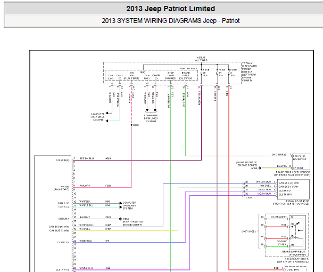The image size is (323, 272).
Task: Click 'FUSED B(+)' label at bottom right box
Action: (292, 270)
